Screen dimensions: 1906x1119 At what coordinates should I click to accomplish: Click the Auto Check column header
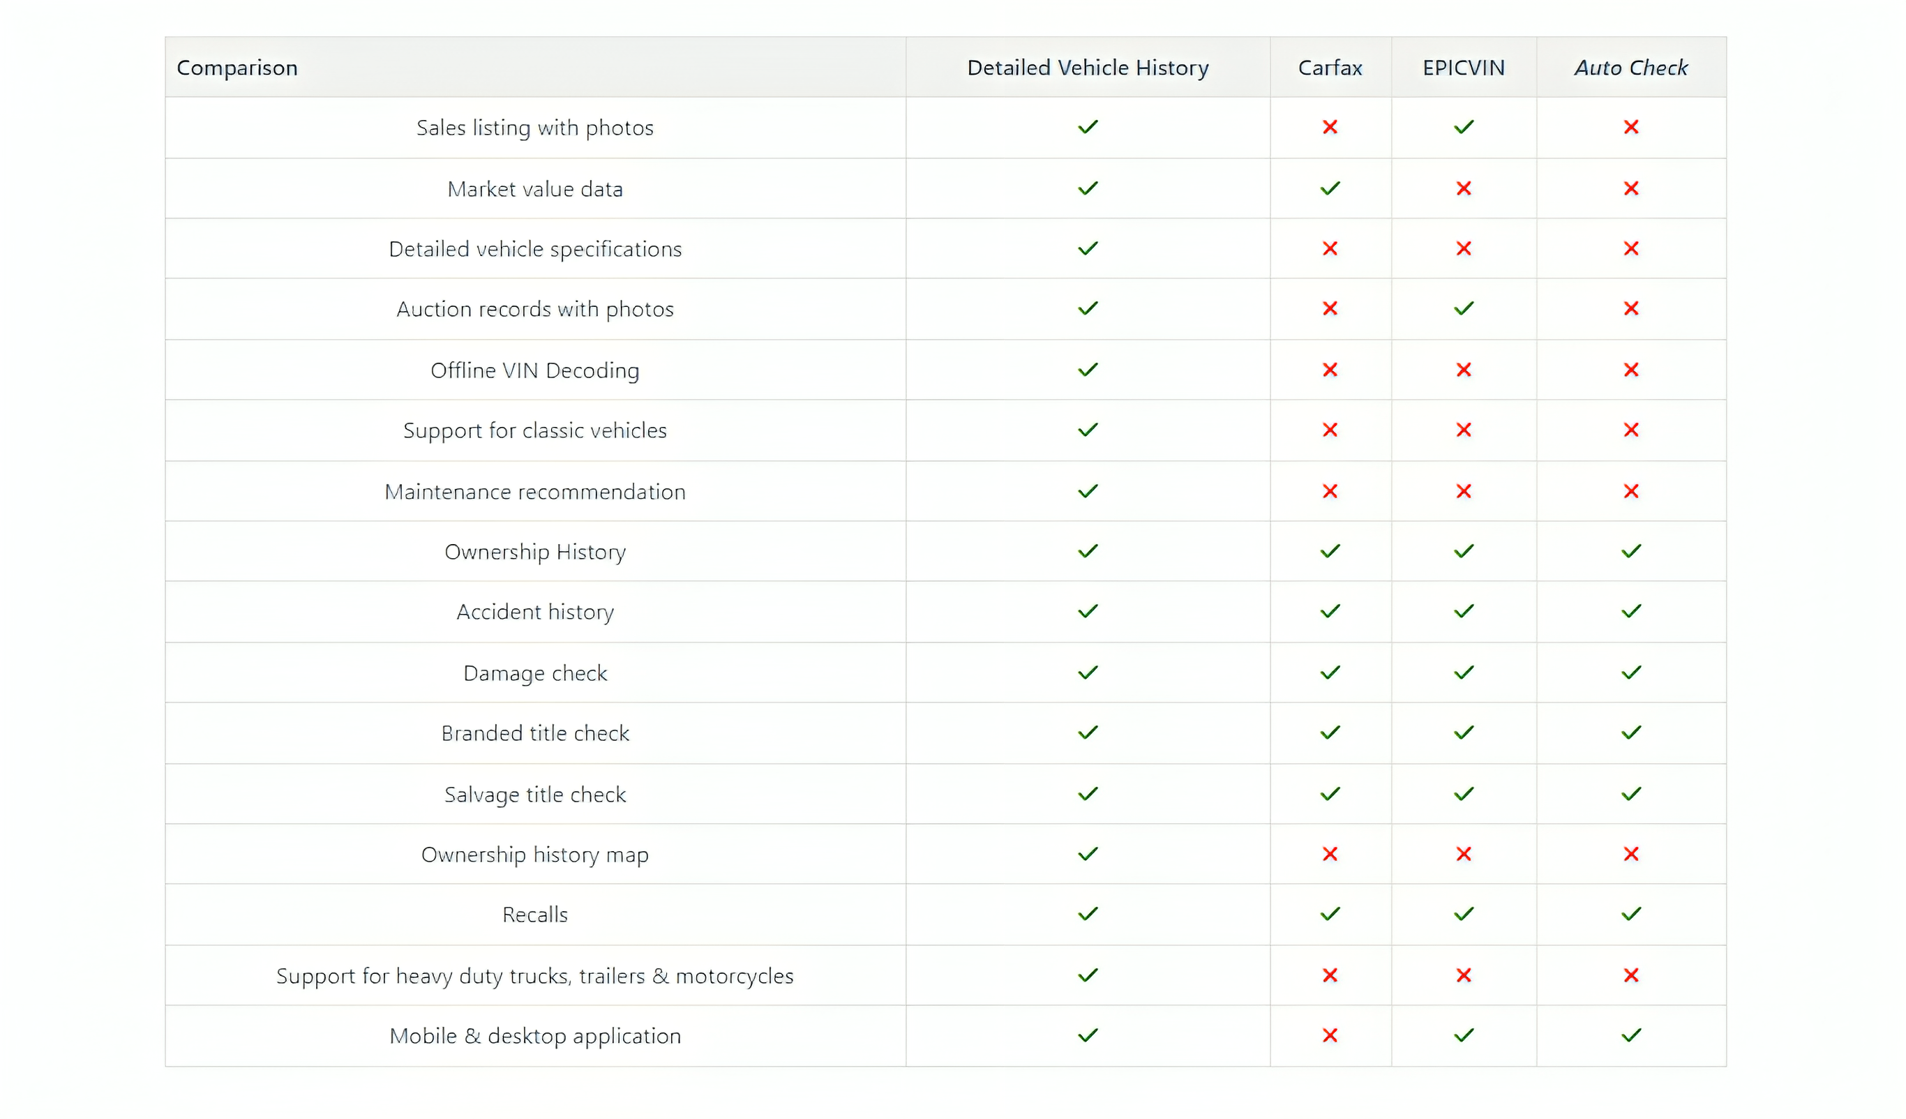click(1630, 68)
